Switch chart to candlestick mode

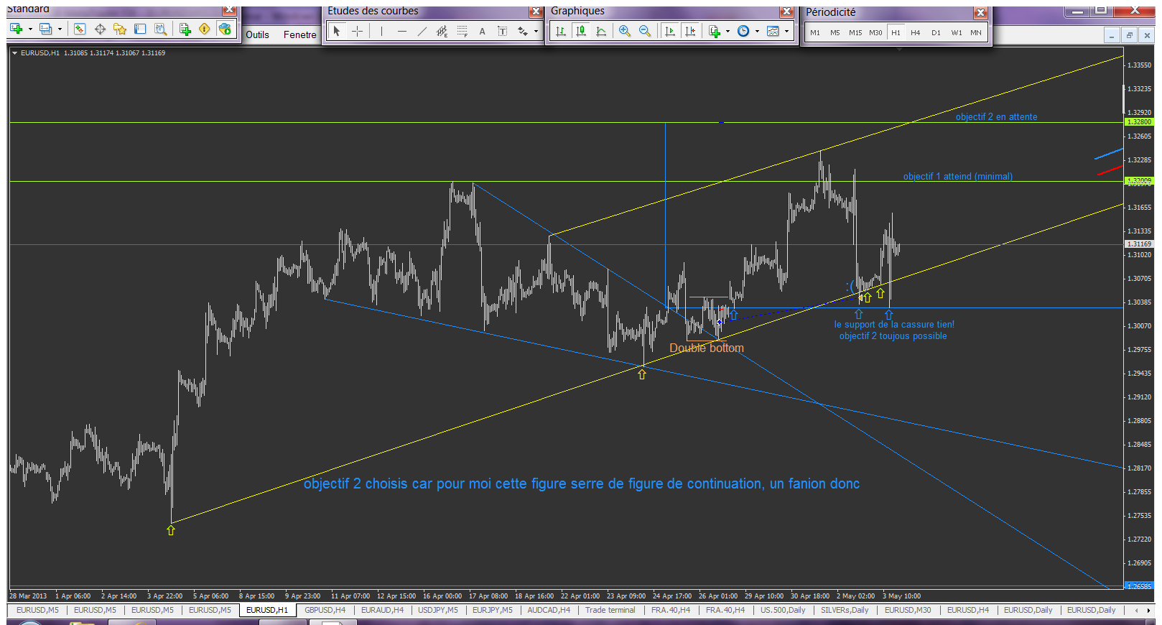point(581,31)
